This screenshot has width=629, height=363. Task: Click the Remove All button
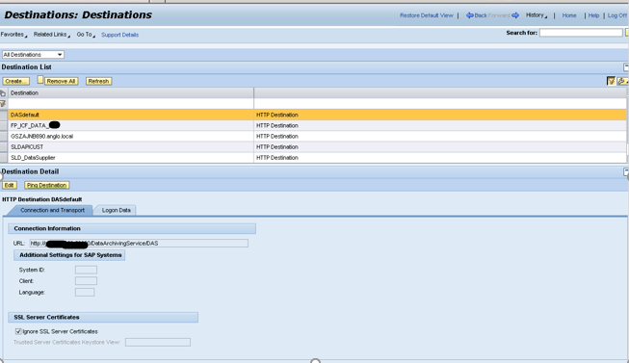(x=61, y=81)
